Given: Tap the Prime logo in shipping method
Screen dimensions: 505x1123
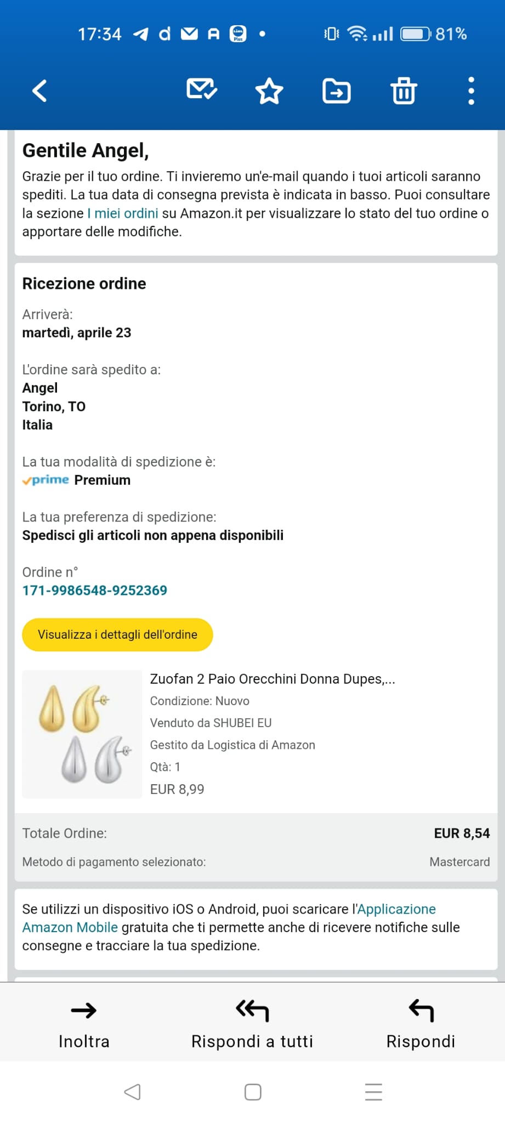Looking at the screenshot, I should [46, 480].
